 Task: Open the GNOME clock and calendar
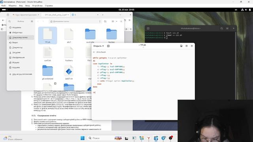pos(126,10)
